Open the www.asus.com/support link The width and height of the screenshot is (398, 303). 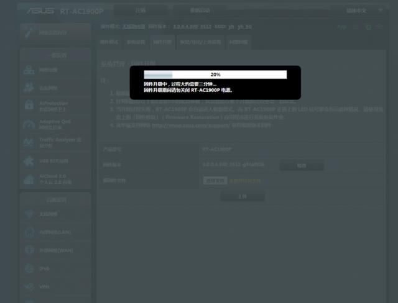(x=191, y=125)
